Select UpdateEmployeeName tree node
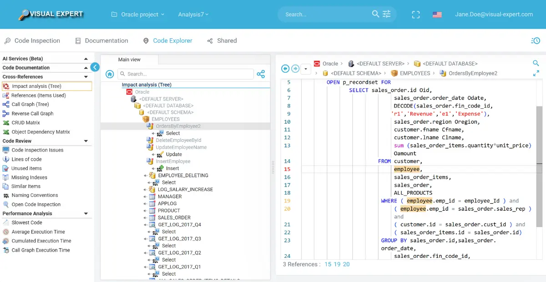Viewport: 546px width, 282px height. (x=181, y=147)
